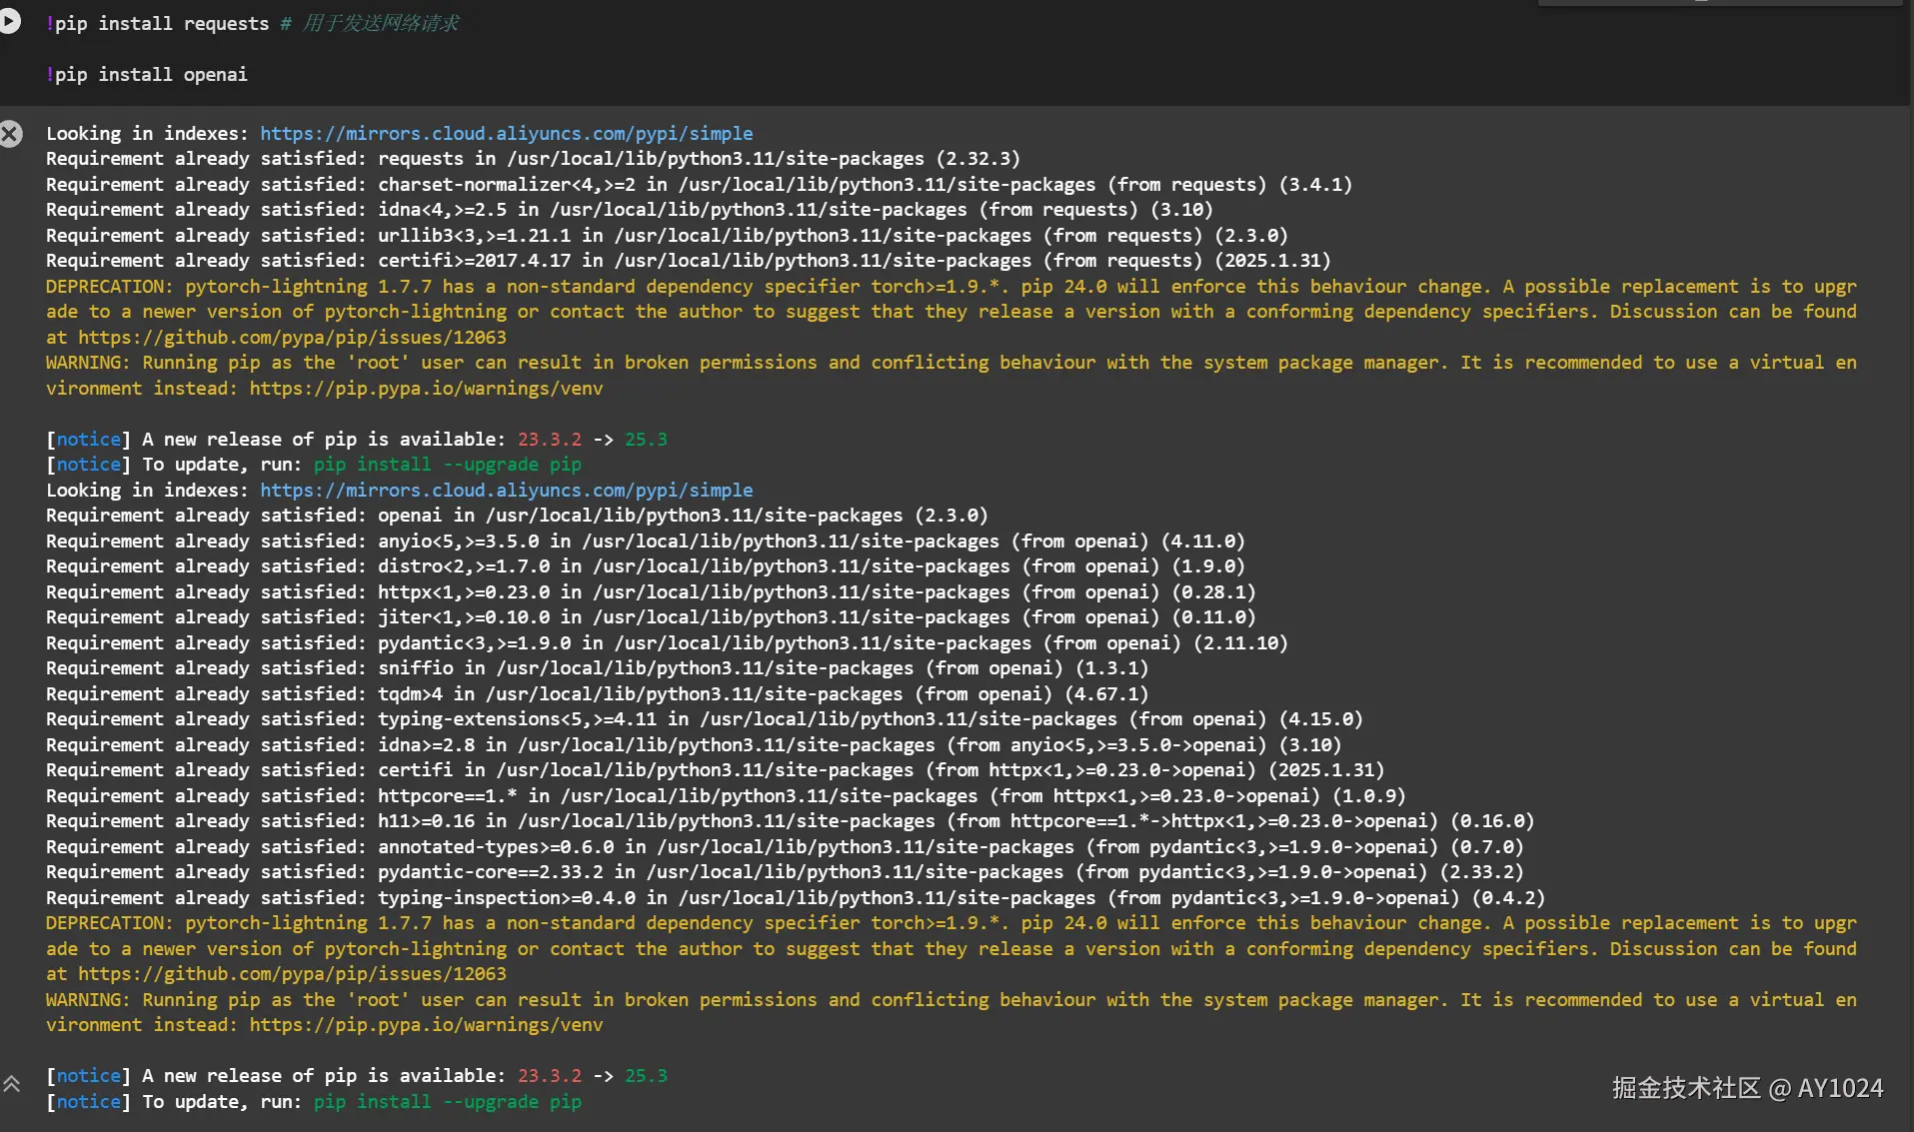Select the "annotated-types>=0.6.0" requirement line
Image resolution: width=1914 pixels, height=1132 pixels.
[785, 847]
